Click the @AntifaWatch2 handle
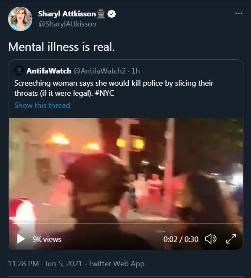Screen dimensions: 251x278 point(100,71)
